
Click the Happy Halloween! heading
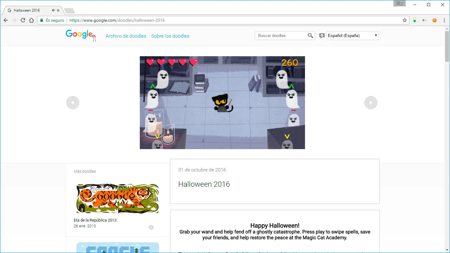pyautogui.click(x=275, y=226)
